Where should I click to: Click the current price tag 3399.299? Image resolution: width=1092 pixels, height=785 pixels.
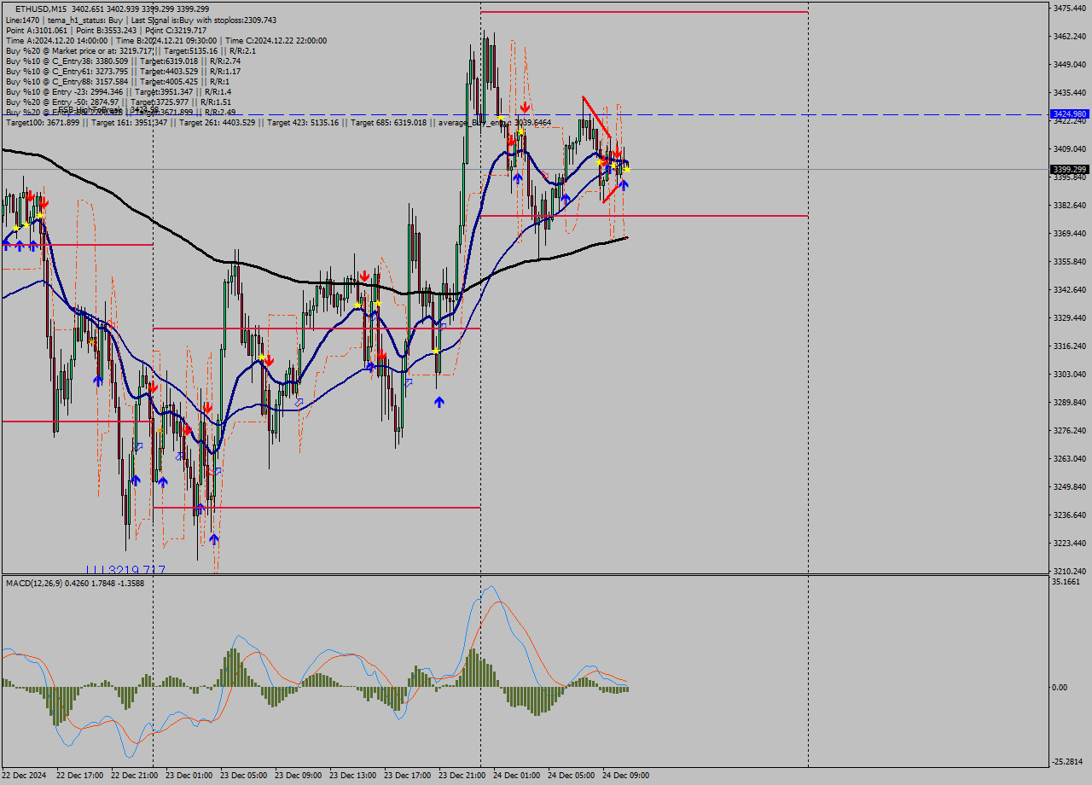pyautogui.click(x=1069, y=169)
